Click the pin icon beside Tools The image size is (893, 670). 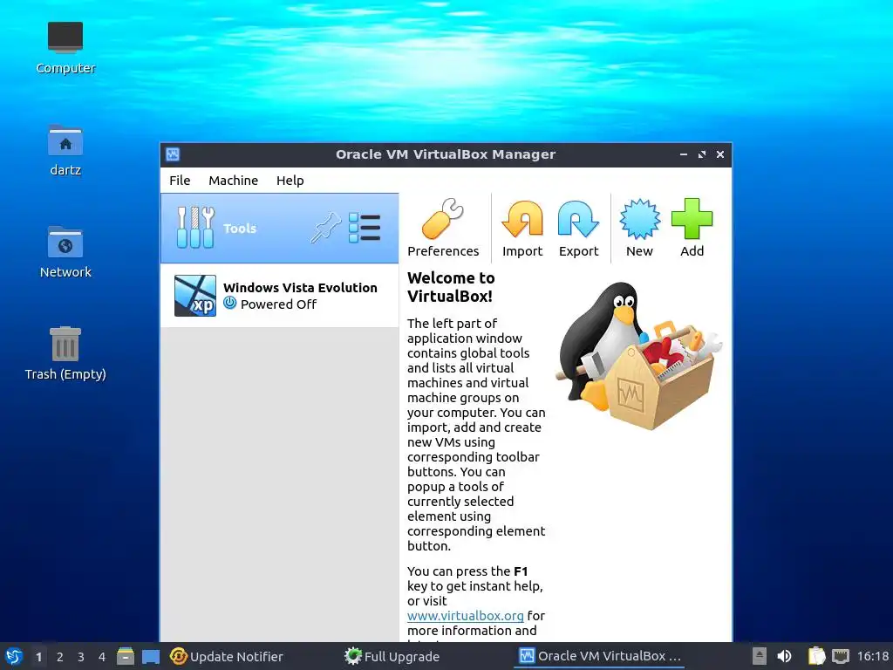[326, 228]
